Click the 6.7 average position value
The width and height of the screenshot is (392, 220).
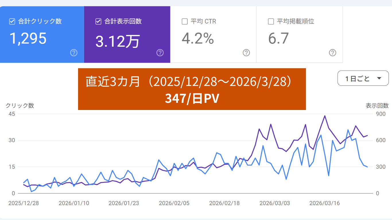tap(278, 38)
